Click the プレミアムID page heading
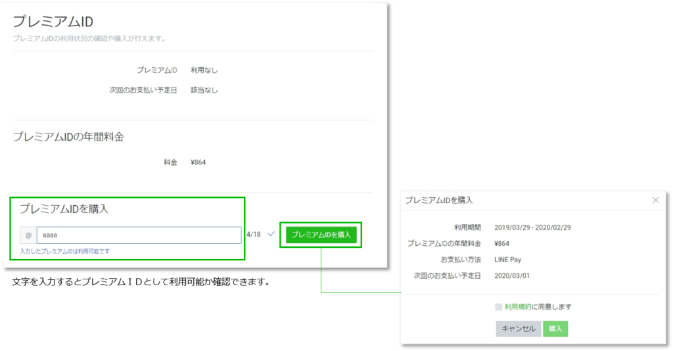The width and height of the screenshot is (673, 351). pos(53,22)
